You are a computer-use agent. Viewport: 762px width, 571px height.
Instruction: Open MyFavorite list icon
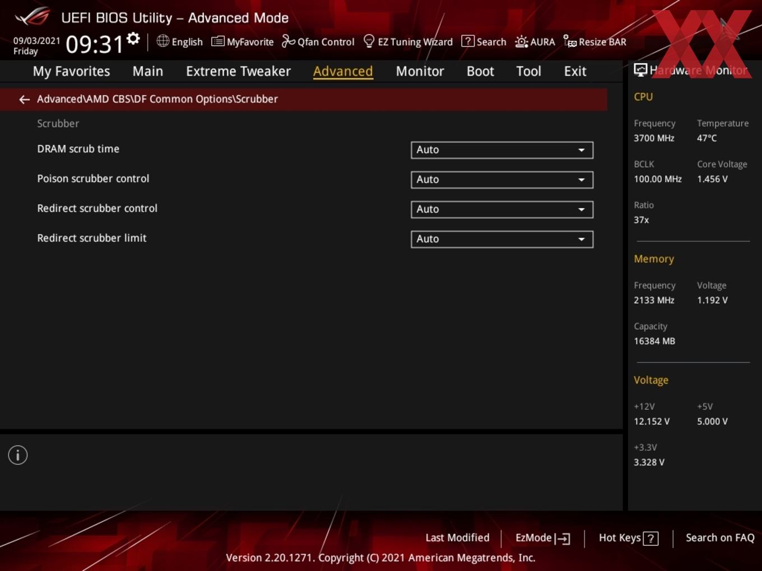[217, 41]
